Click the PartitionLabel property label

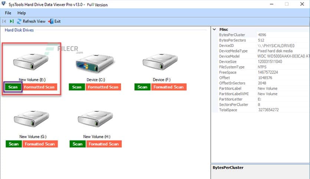click(230, 88)
